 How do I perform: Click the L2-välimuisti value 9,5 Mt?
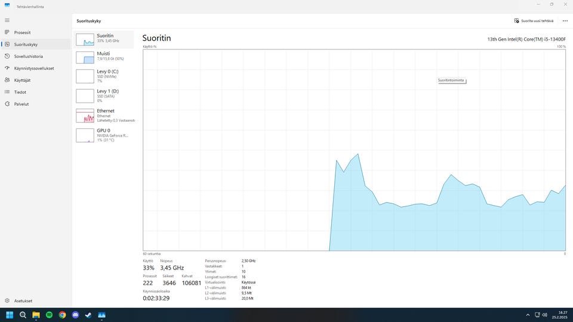247,293
